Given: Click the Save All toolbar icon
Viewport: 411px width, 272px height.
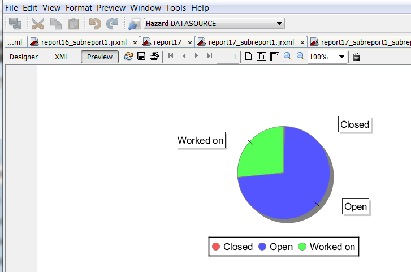Looking at the screenshot, I should point(15,24).
